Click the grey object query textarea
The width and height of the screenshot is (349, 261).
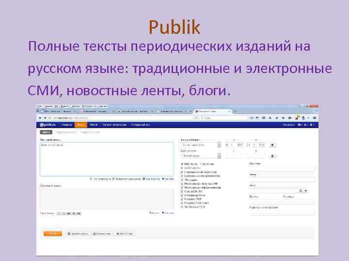coord(107,199)
